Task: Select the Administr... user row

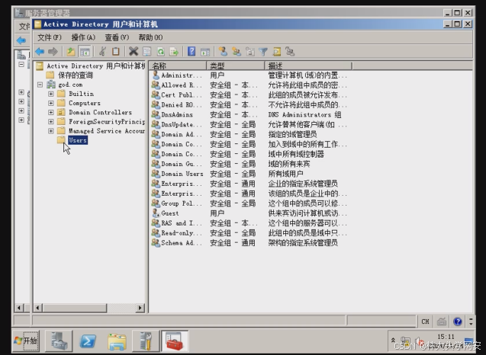Action: [249, 75]
